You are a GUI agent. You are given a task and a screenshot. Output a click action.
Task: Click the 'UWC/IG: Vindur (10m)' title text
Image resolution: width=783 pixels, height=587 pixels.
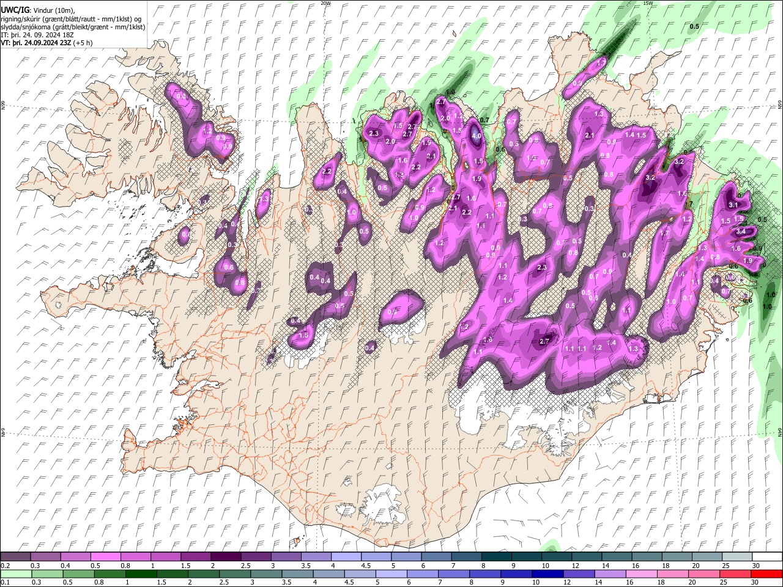(x=37, y=10)
